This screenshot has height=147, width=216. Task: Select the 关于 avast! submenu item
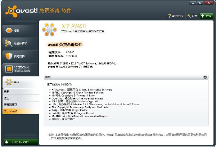[x=21, y=111]
